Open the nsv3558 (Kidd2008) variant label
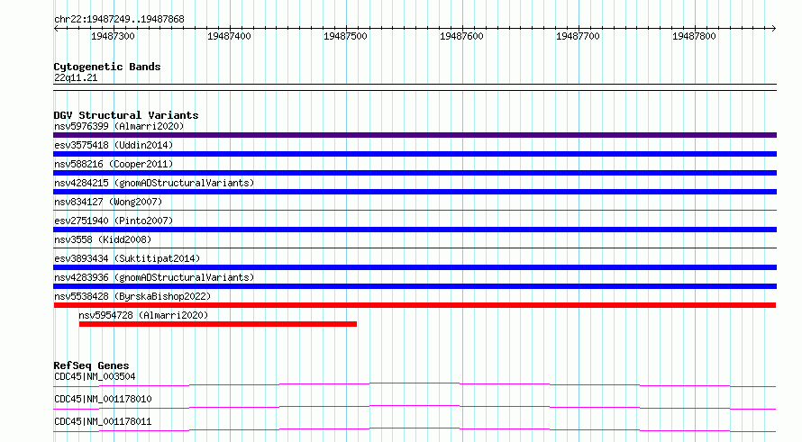The width and height of the screenshot is (802, 442). (103, 239)
